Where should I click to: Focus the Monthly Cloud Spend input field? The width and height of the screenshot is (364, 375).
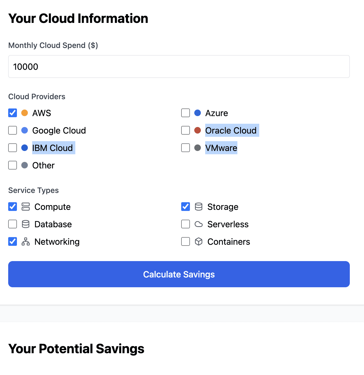click(x=179, y=66)
